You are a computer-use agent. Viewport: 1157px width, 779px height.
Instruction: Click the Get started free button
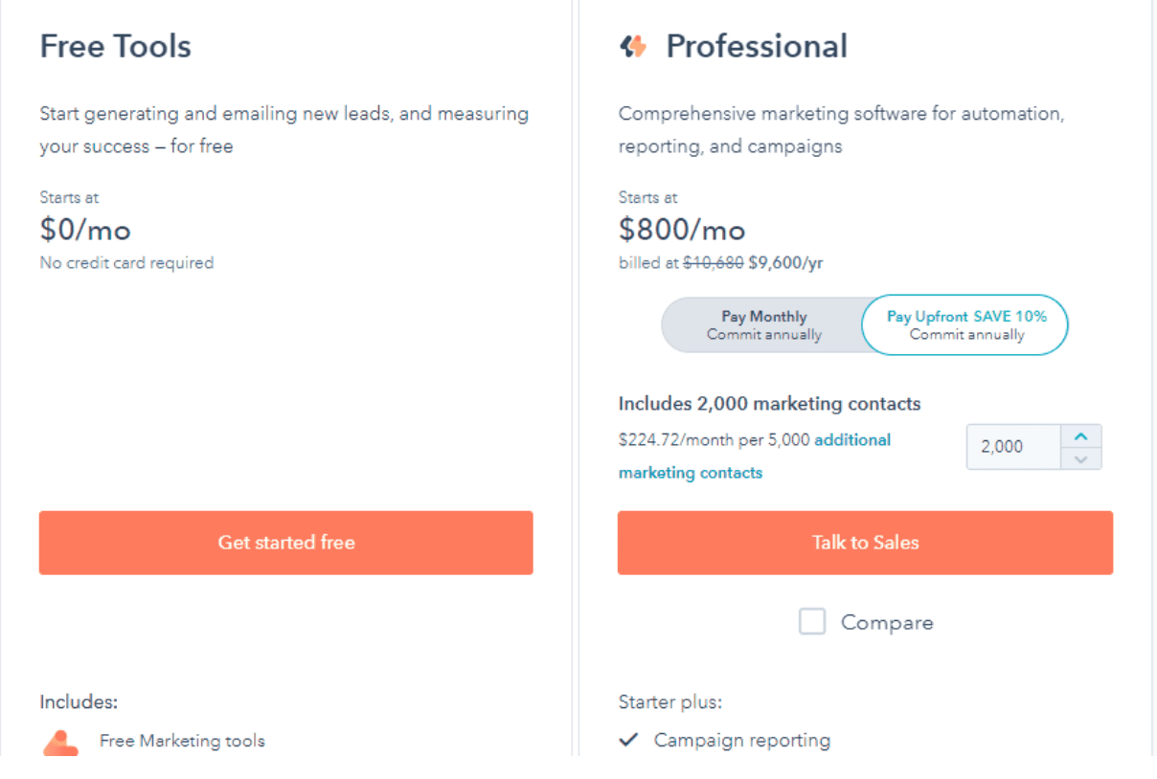[286, 543]
